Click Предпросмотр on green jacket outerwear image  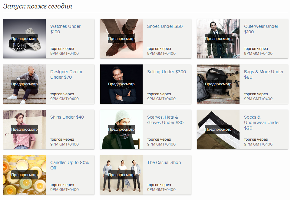point(218,39)
